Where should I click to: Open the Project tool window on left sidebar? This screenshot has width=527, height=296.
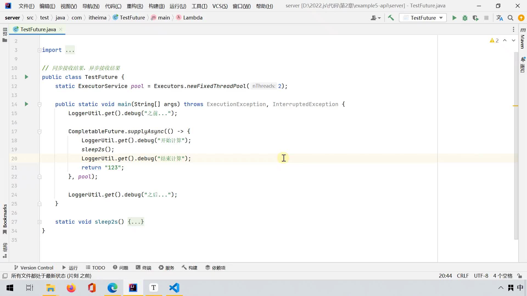tap(5, 35)
